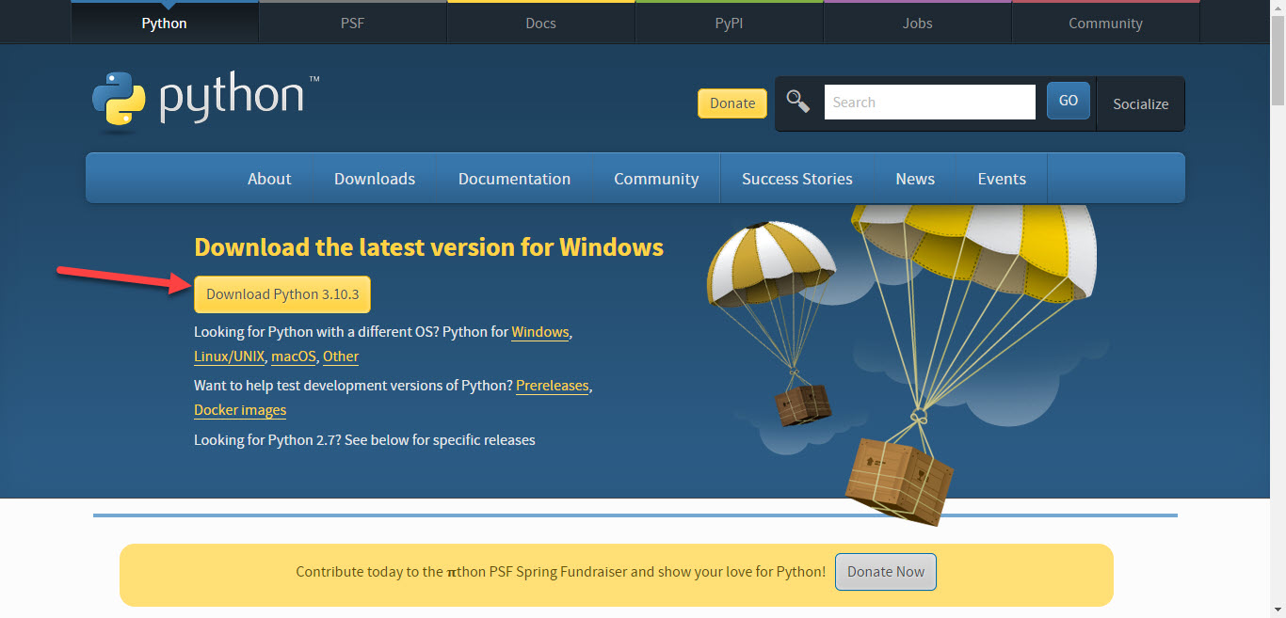
Task: Open the News menu item
Action: point(915,179)
